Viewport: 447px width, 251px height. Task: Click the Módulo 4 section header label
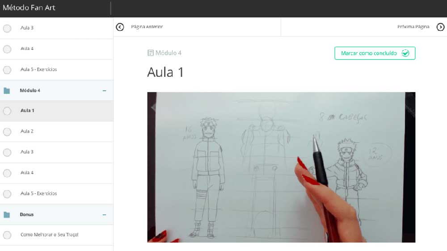pyautogui.click(x=30, y=90)
